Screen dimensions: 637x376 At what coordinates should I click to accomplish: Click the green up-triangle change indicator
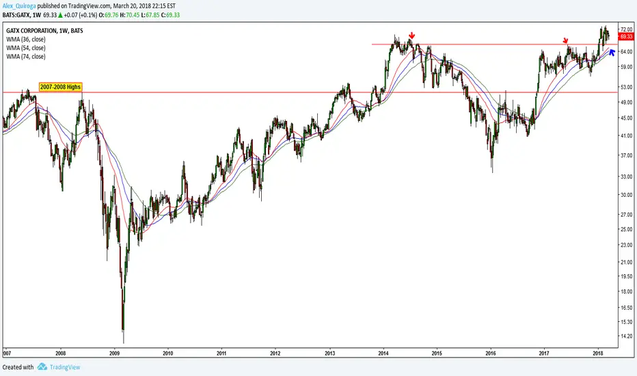60,15
